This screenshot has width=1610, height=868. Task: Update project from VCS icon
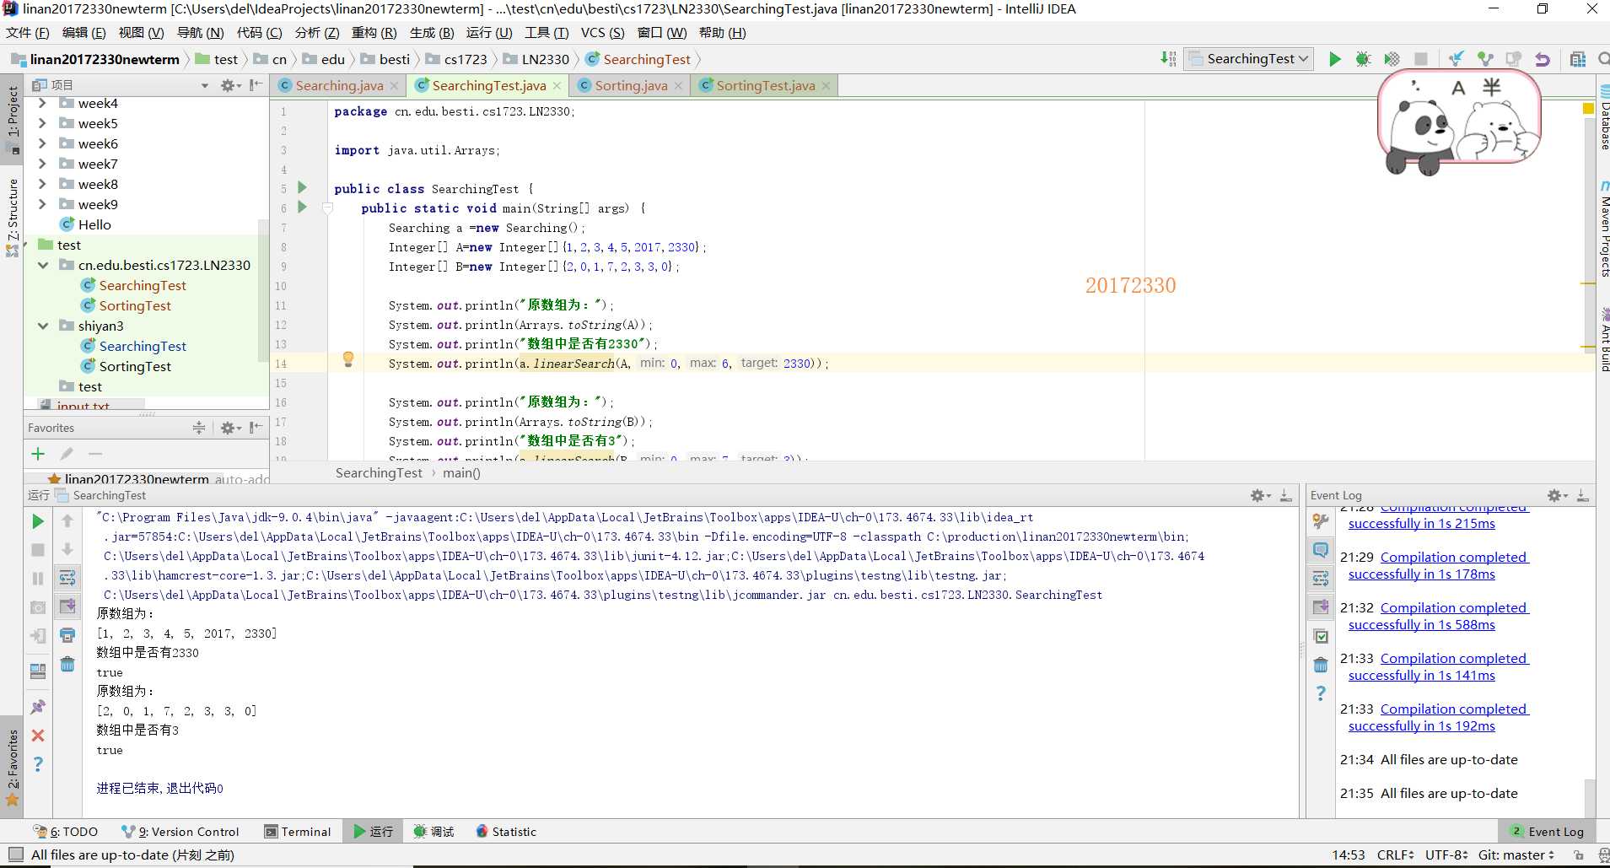tap(1457, 59)
